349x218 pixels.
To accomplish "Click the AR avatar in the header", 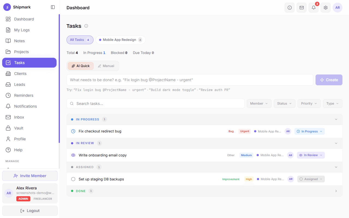I will pos(338,8).
